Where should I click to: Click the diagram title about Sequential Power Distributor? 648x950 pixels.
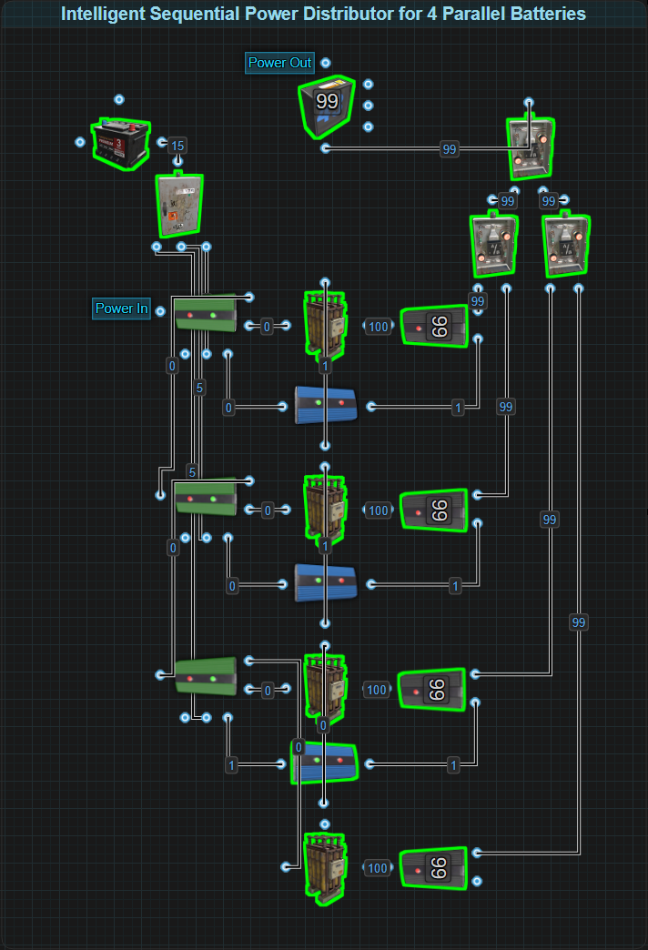[x=324, y=14]
